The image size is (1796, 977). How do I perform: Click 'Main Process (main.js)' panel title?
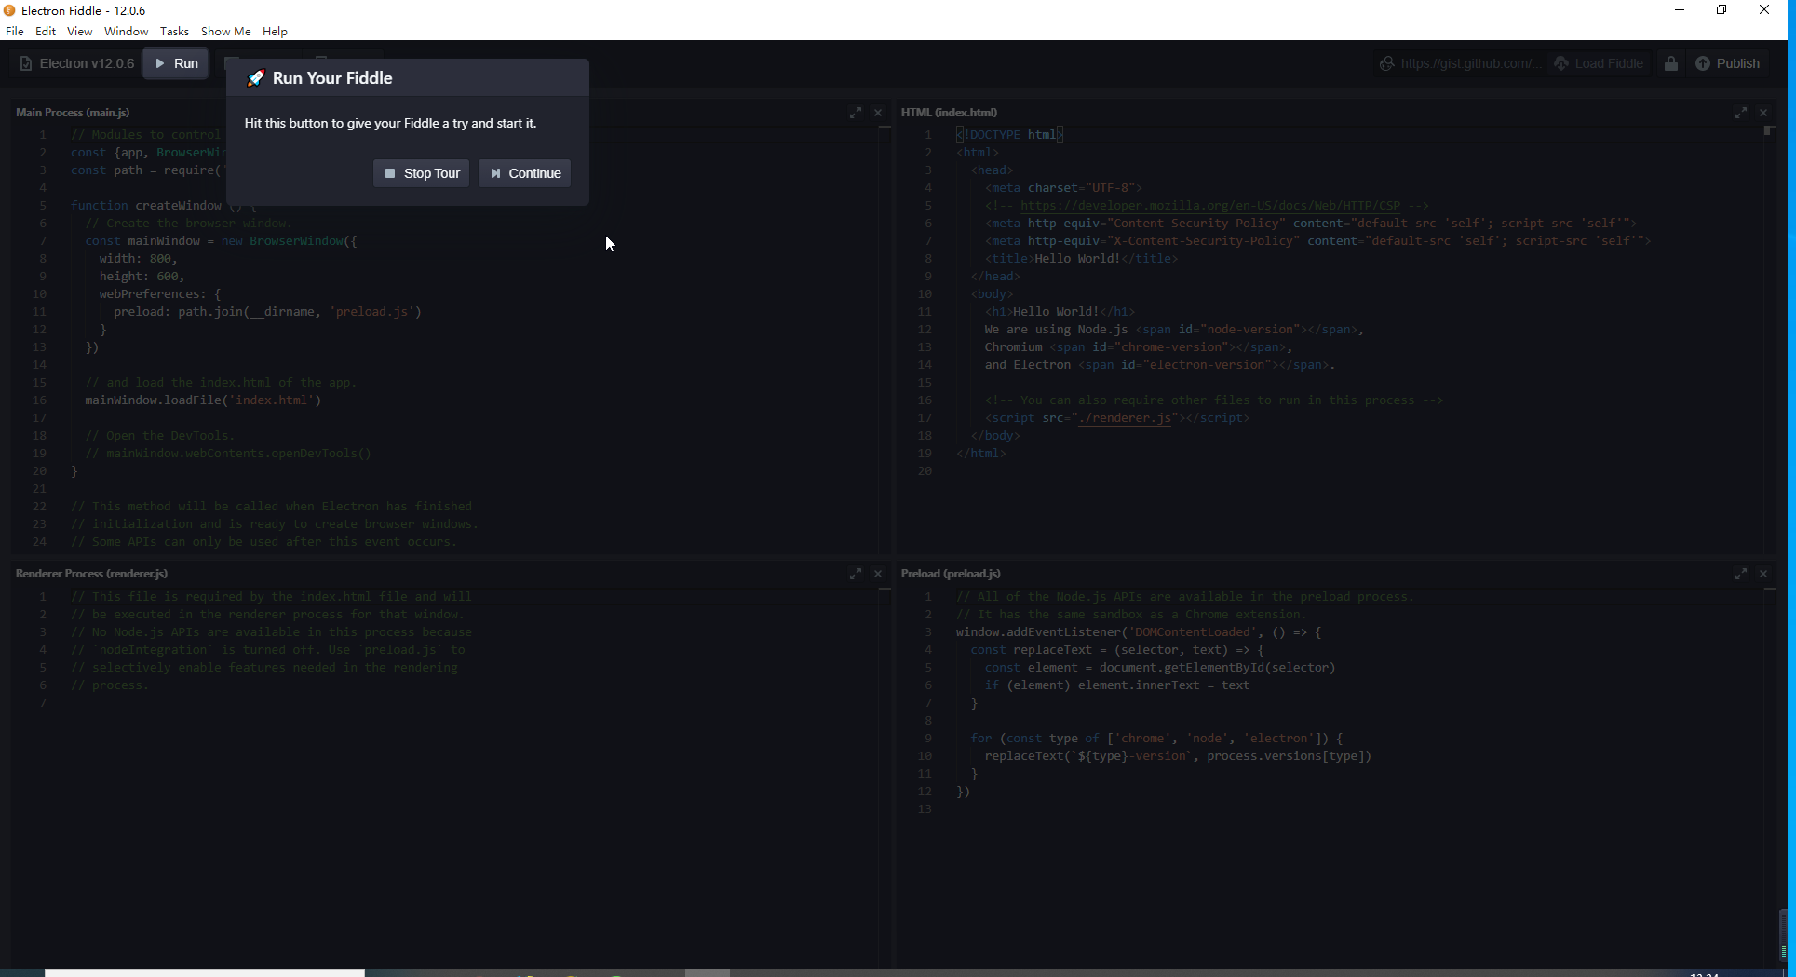pyautogui.click(x=73, y=113)
